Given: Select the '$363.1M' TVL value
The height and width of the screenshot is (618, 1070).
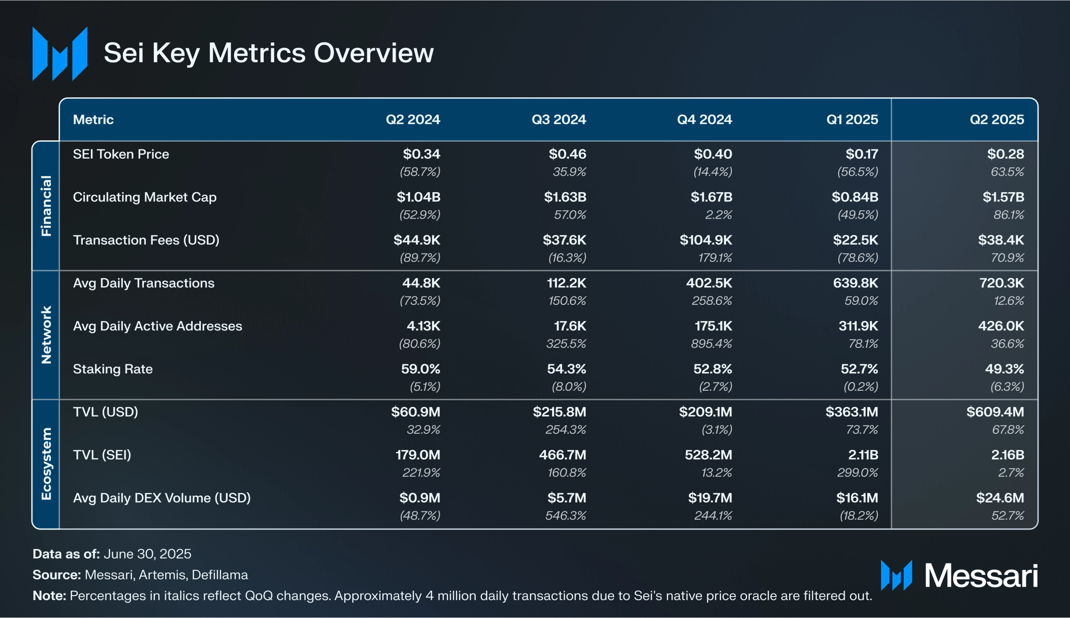Looking at the screenshot, I should [852, 412].
